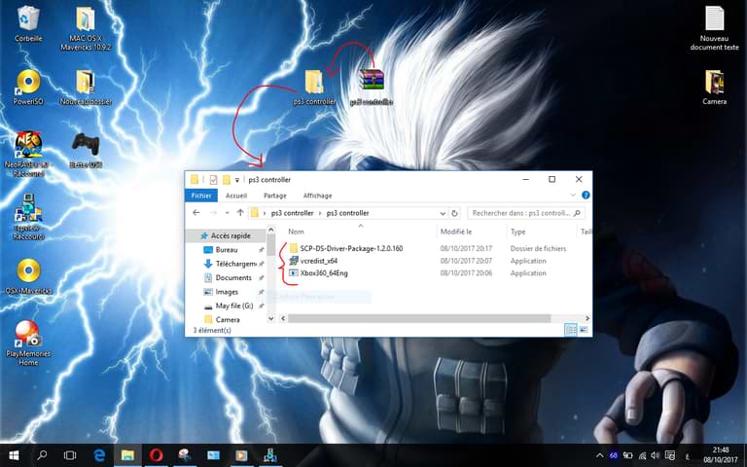Switch to large icons view layout
Viewport: 747px width, 467px height.
coord(584,330)
